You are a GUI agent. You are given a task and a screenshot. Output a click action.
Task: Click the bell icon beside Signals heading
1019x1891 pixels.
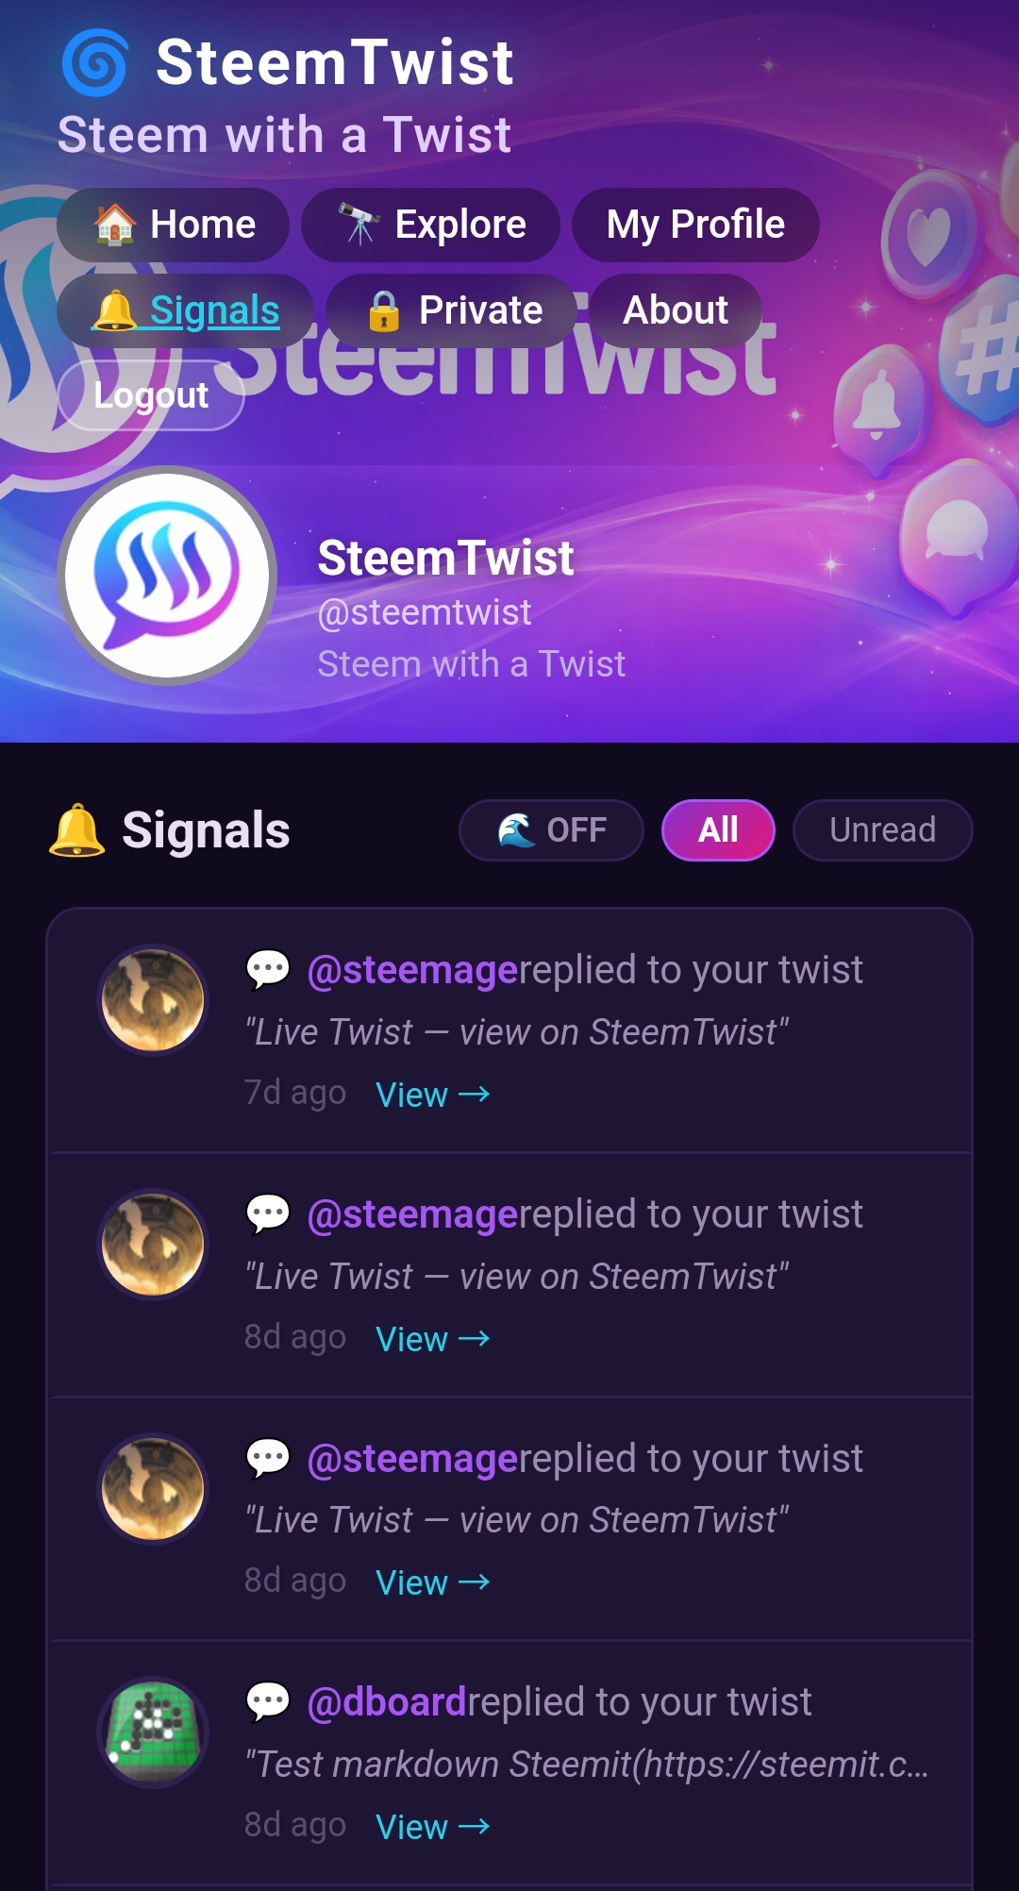coord(76,830)
